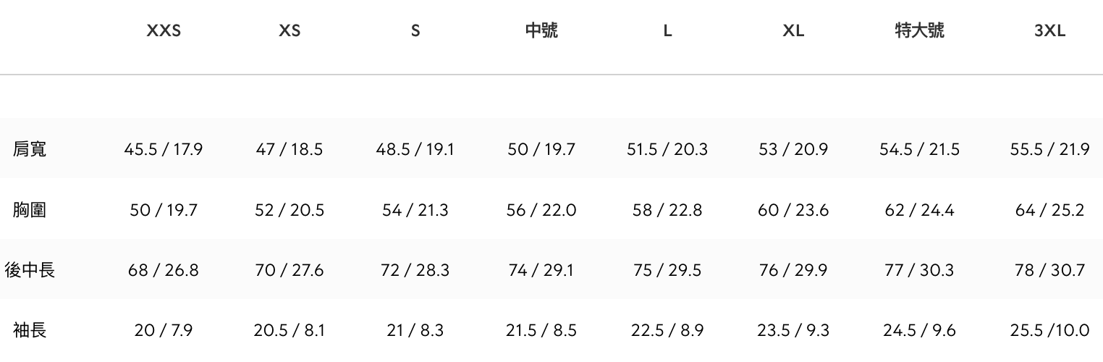Click the 中號 size header
Viewport: 1103px width, 362px height.
(541, 31)
